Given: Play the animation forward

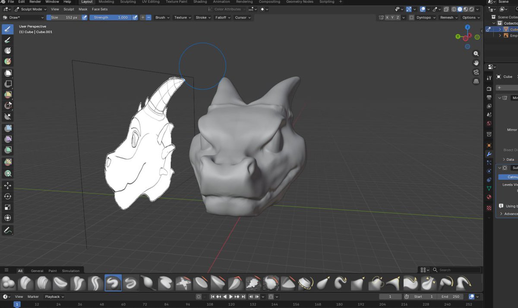Looking at the screenshot, I should [x=231, y=297].
